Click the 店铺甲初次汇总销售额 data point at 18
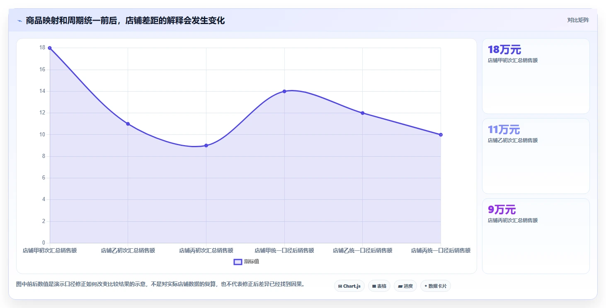The height and width of the screenshot is (308, 606). click(50, 48)
